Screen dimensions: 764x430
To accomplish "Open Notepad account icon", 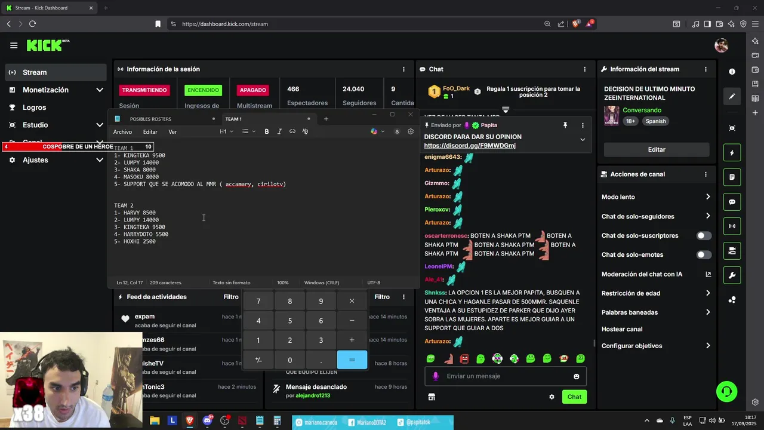I will coord(397,131).
